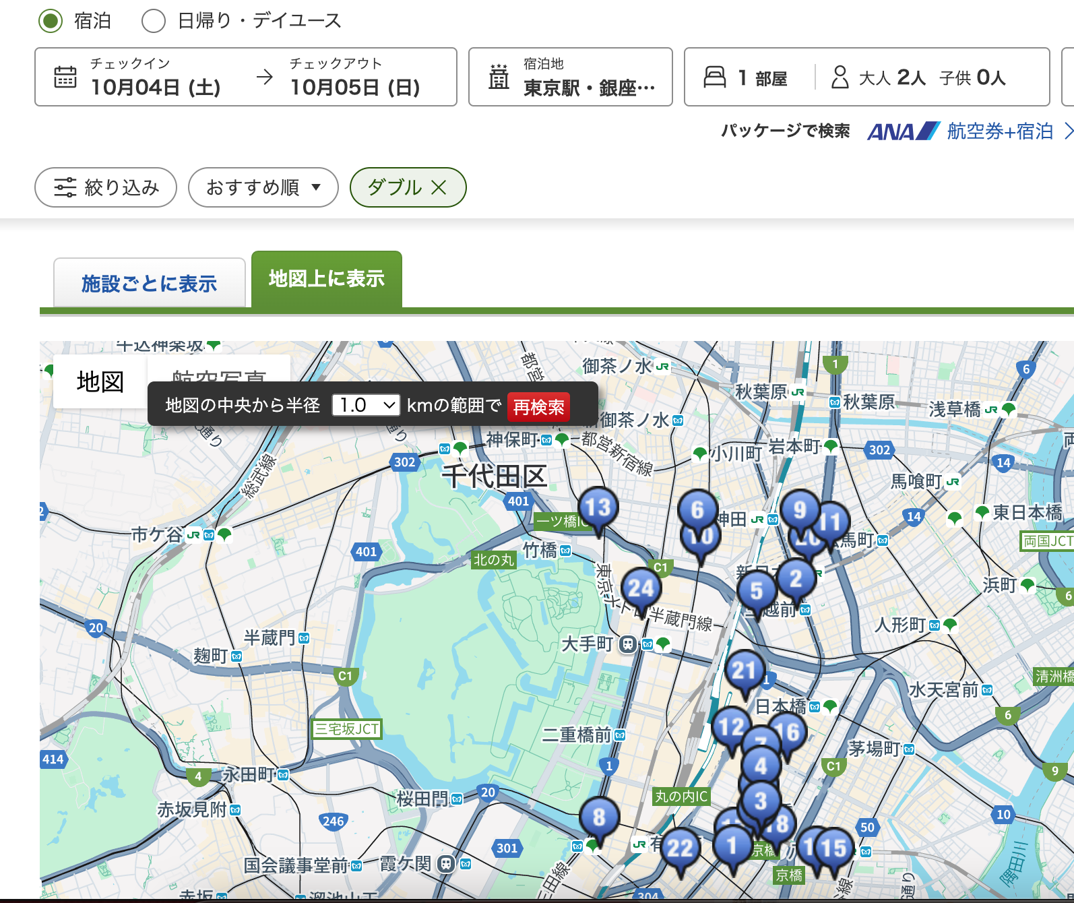Select the 日帰り・デイユース radio option
This screenshot has width=1074, height=903.
click(x=154, y=21)
